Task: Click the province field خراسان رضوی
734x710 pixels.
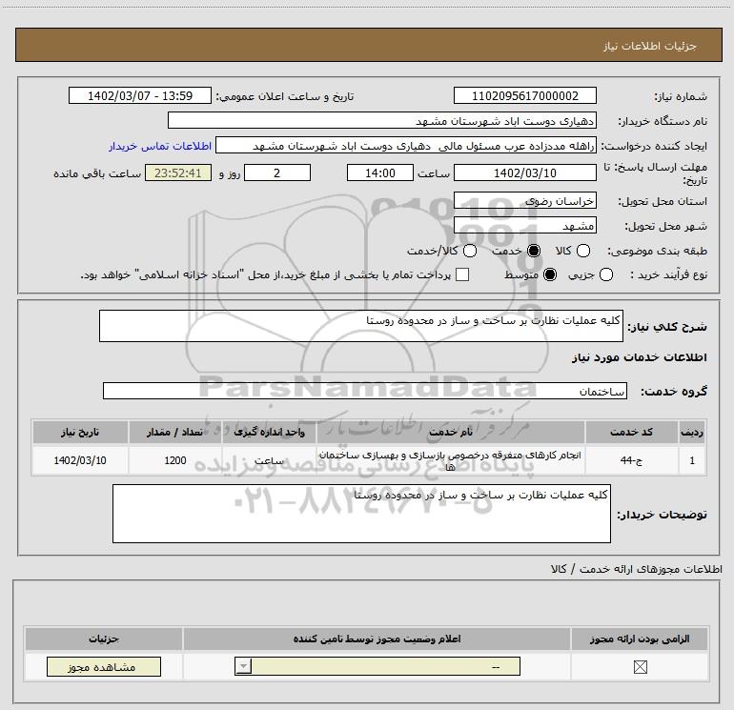Action: (x=524, y=200)
